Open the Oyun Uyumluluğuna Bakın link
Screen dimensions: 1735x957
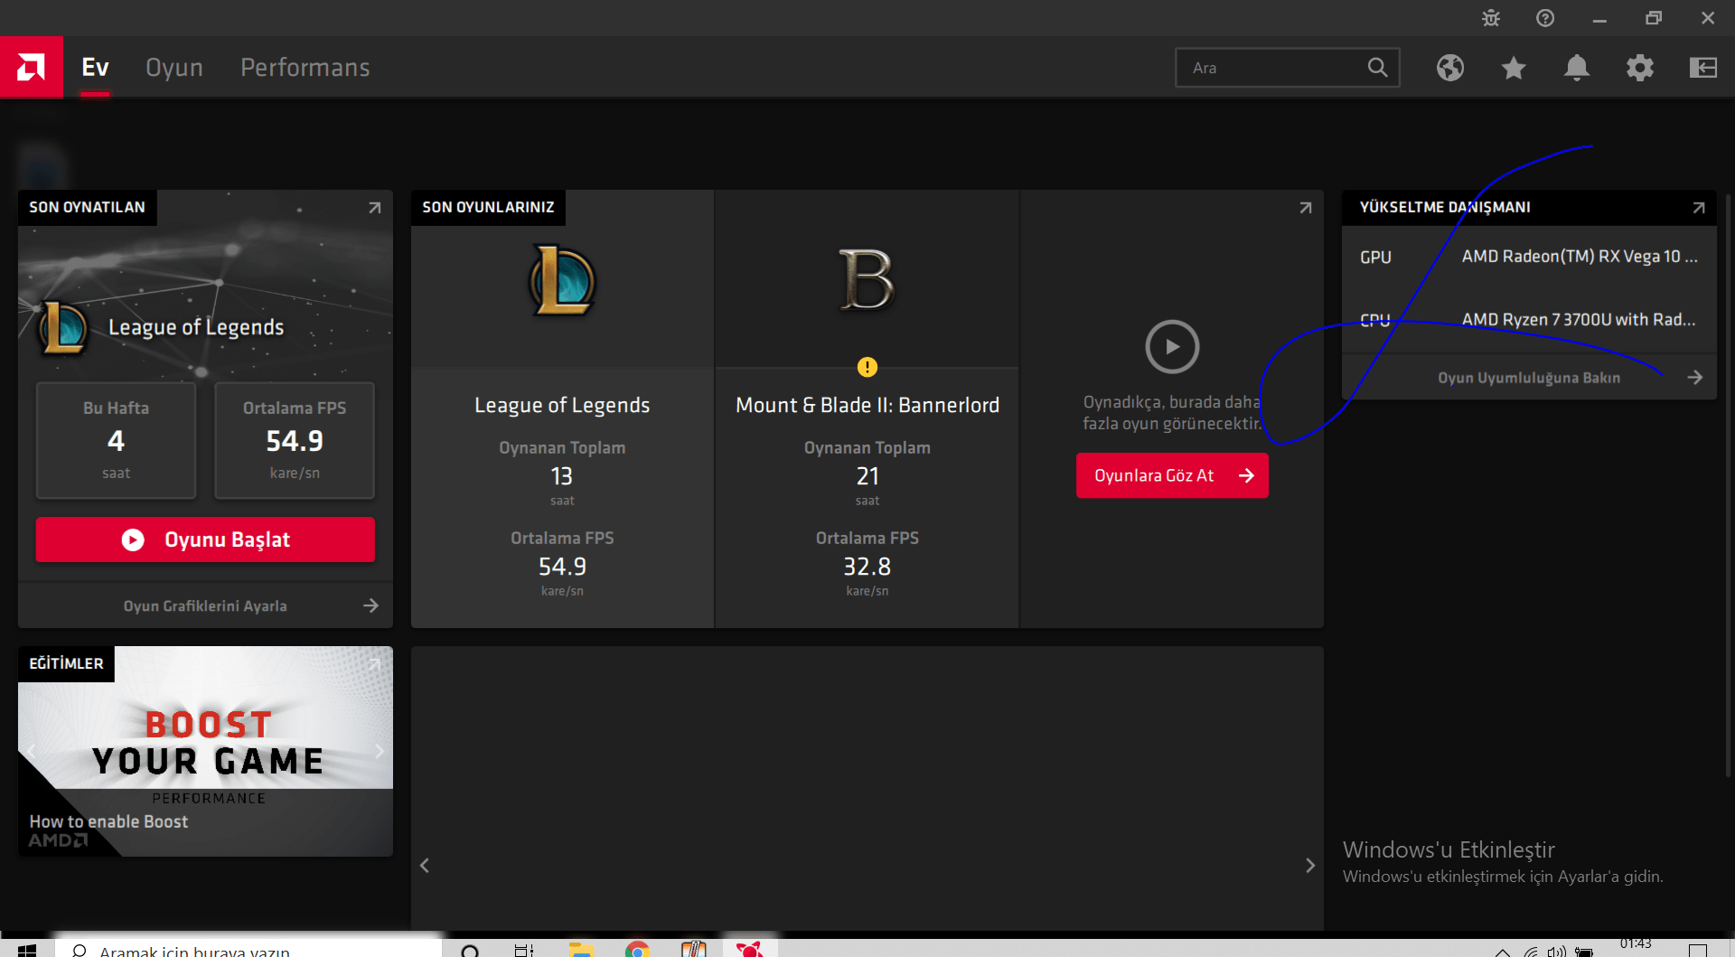pos(1529,378)
